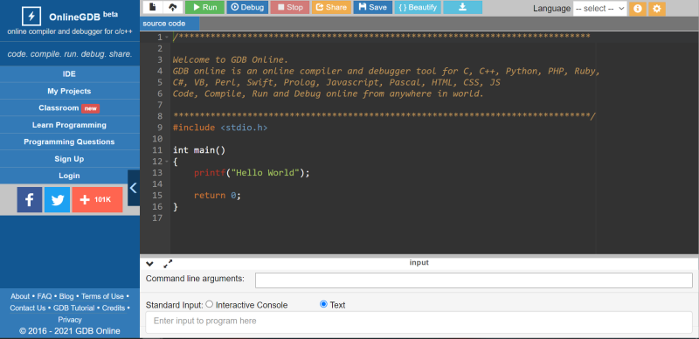This screenshot has height=339, width=699.
Task: Click Login in sidebar
Action: pyautogui.click(x=70, y=176)
